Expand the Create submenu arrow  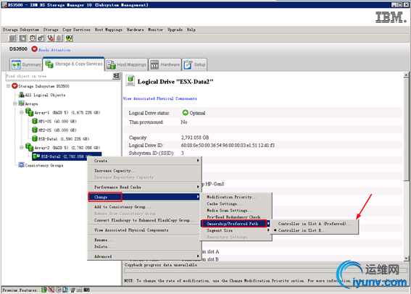click(x=198, y=161)
